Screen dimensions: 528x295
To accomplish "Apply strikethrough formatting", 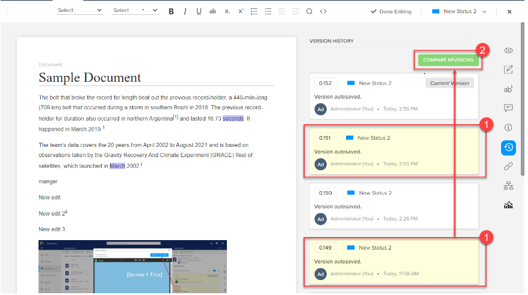I will point(213,11).
